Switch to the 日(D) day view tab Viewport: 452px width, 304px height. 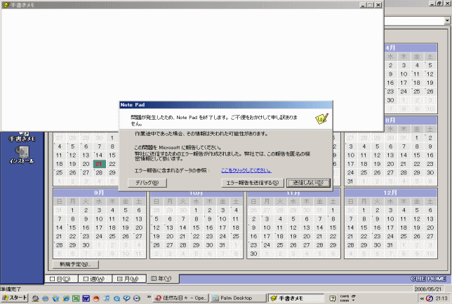click(x=61, y=279)
